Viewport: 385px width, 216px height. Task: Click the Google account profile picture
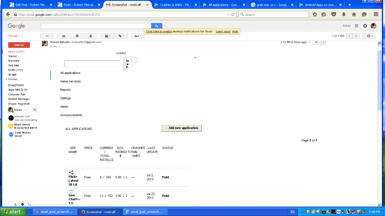tap(373, 26)
